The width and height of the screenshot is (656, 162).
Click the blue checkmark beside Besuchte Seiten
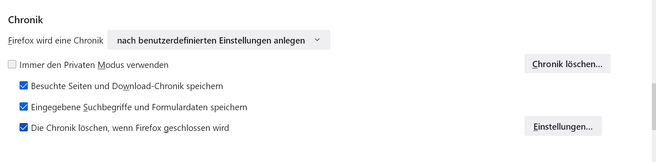coord(24,85)
